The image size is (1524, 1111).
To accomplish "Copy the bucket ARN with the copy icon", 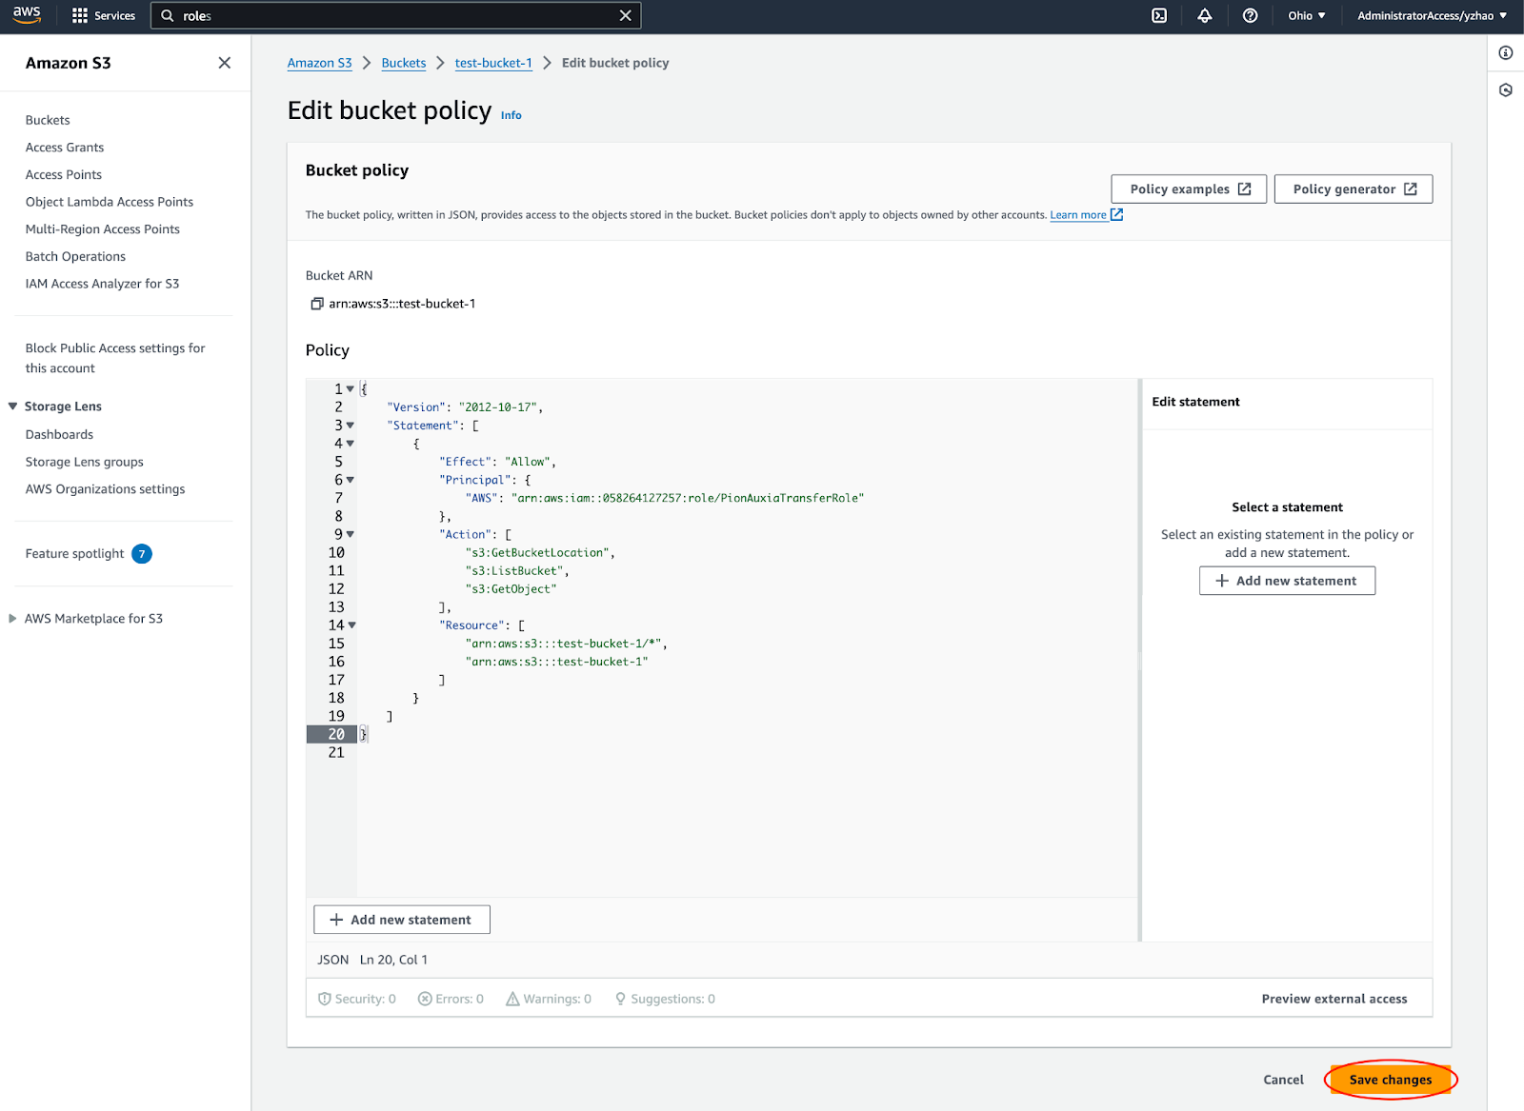I will 317,304.
